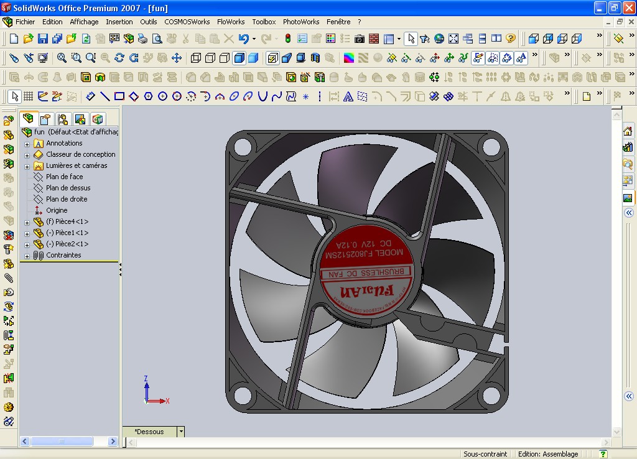637x459 pixels.
Task: Select Plan de face in tree
Action: pos(64,177)
